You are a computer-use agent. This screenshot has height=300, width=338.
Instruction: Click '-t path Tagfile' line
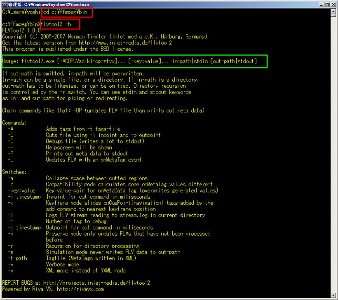(72, 258)
